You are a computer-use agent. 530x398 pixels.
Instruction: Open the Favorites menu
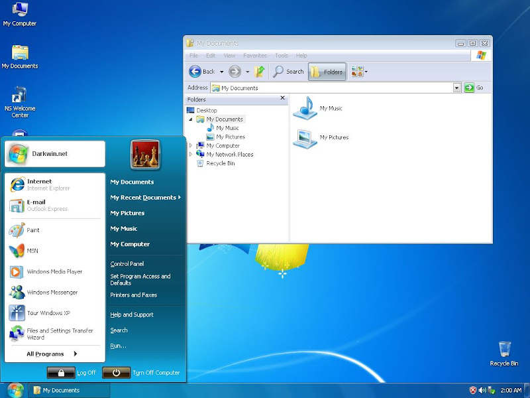pyautogui.click(x=254, y=56)
